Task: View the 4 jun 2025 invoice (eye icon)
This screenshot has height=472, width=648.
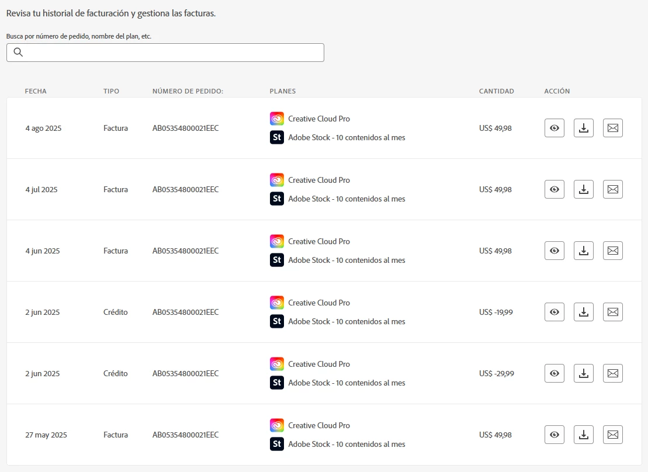Action: 554,251
